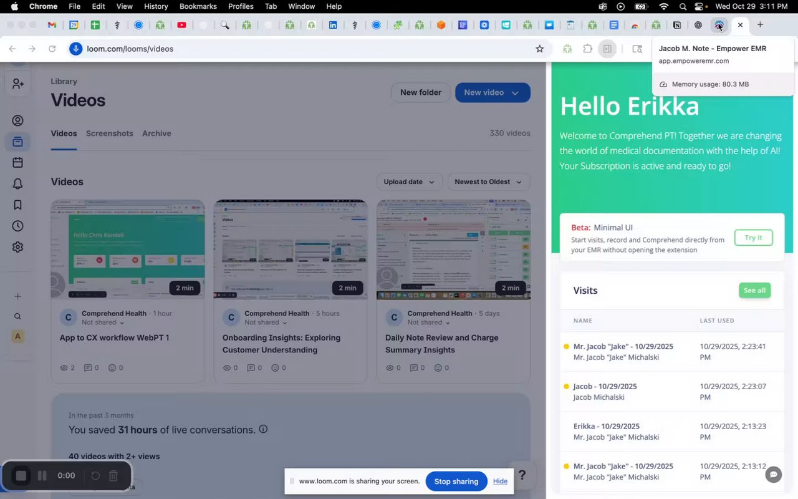The height and width of the screenshot is (499, 798).
Task: Restart recording with the circular arrow icon
Action: 95,476
